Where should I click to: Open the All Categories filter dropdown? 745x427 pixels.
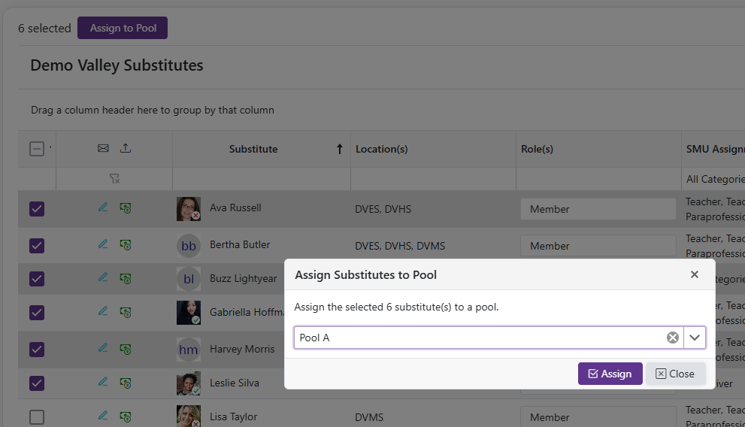coord(715,179)
